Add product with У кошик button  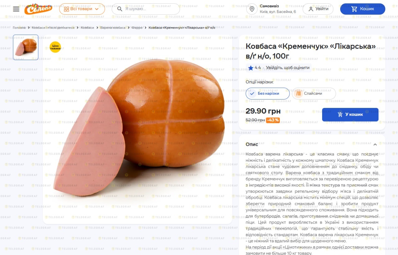350,114
